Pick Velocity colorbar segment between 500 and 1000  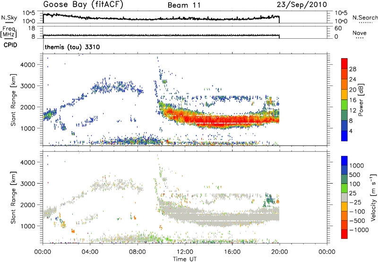(x=344, y=170)
